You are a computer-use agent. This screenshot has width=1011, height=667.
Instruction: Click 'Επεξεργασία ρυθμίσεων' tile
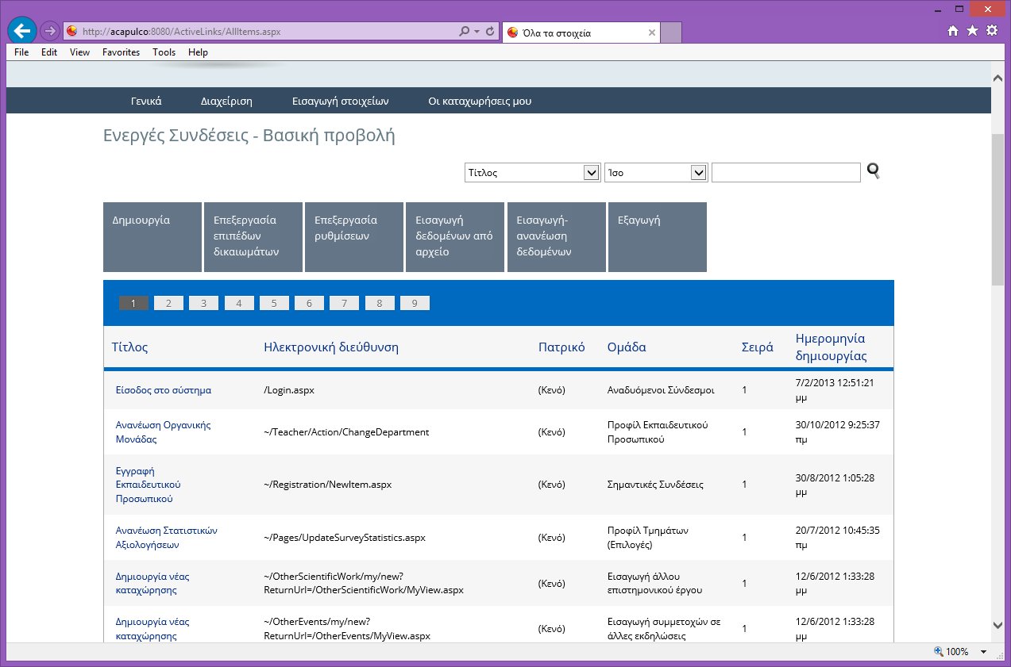coord(354,237)
